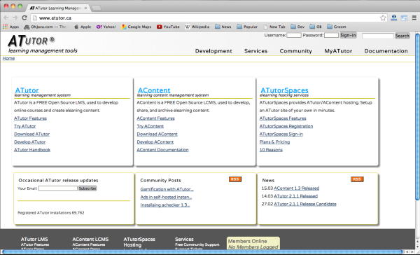Open YouTube bookmark in bookmarks bar
420x255 pixels.
click(168, 27)
